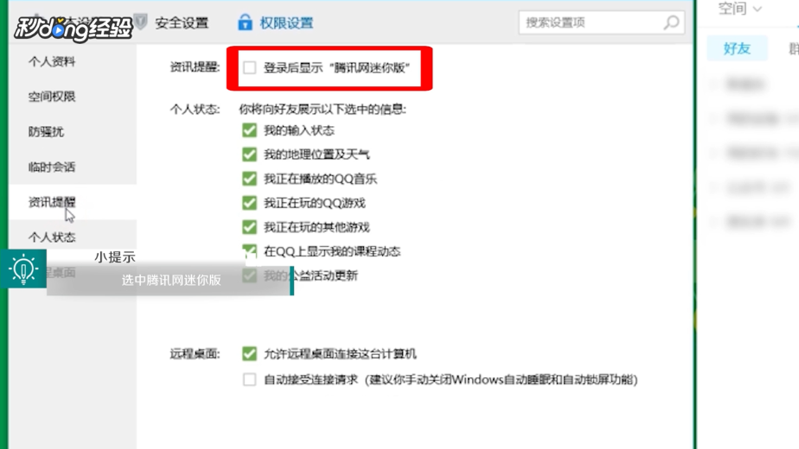Click the 你将向好友展示以下选中的信息 text
The width and height of the screenshot is (799, 449).
coord(323,110)
